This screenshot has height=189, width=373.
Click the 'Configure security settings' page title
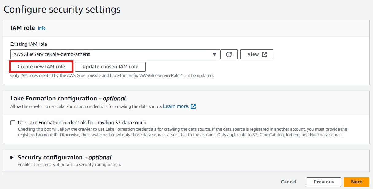(62, 9)
